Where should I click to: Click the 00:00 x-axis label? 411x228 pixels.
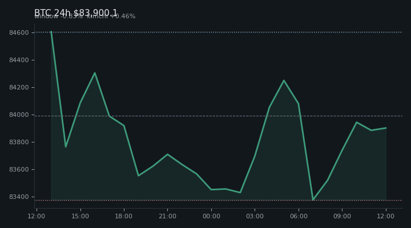click(x=211, y=216)
